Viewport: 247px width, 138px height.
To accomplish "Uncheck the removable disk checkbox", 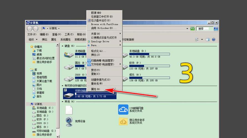I will (65, 90).
